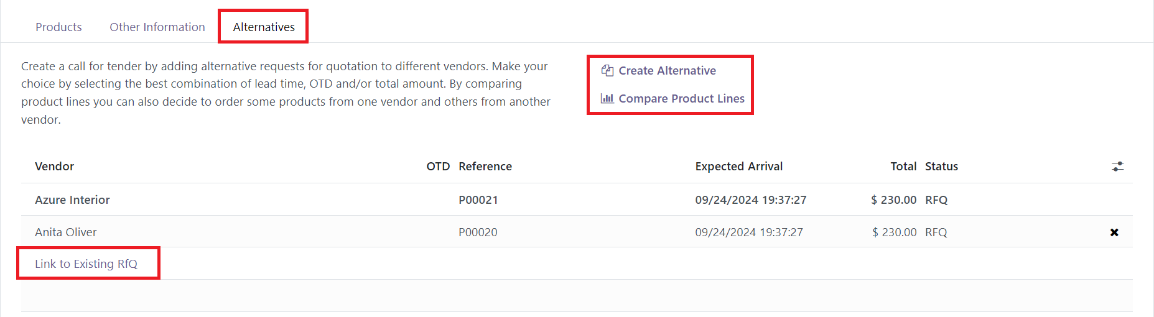Remove Anita Oliver alternative with X icon
This screenshot has height=317, width=1154.
1114,232
